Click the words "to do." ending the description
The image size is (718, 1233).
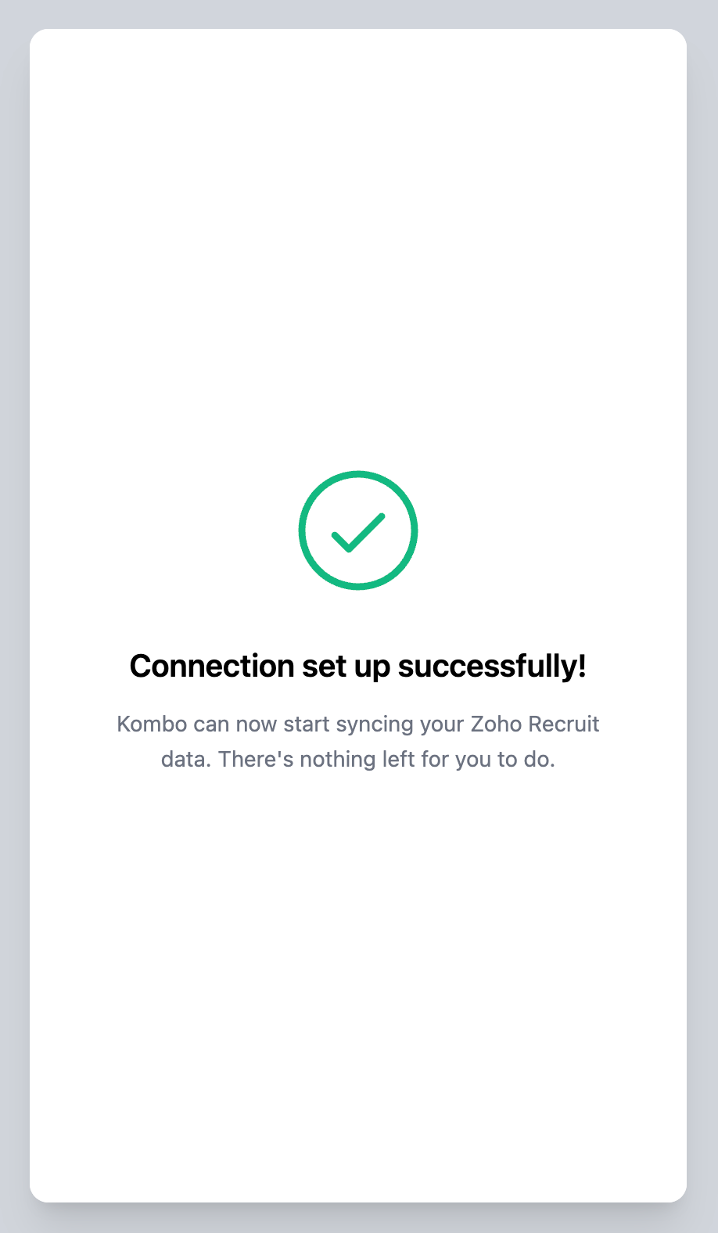pos(526,760)
